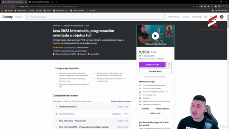Click the Compartir link

145,109
